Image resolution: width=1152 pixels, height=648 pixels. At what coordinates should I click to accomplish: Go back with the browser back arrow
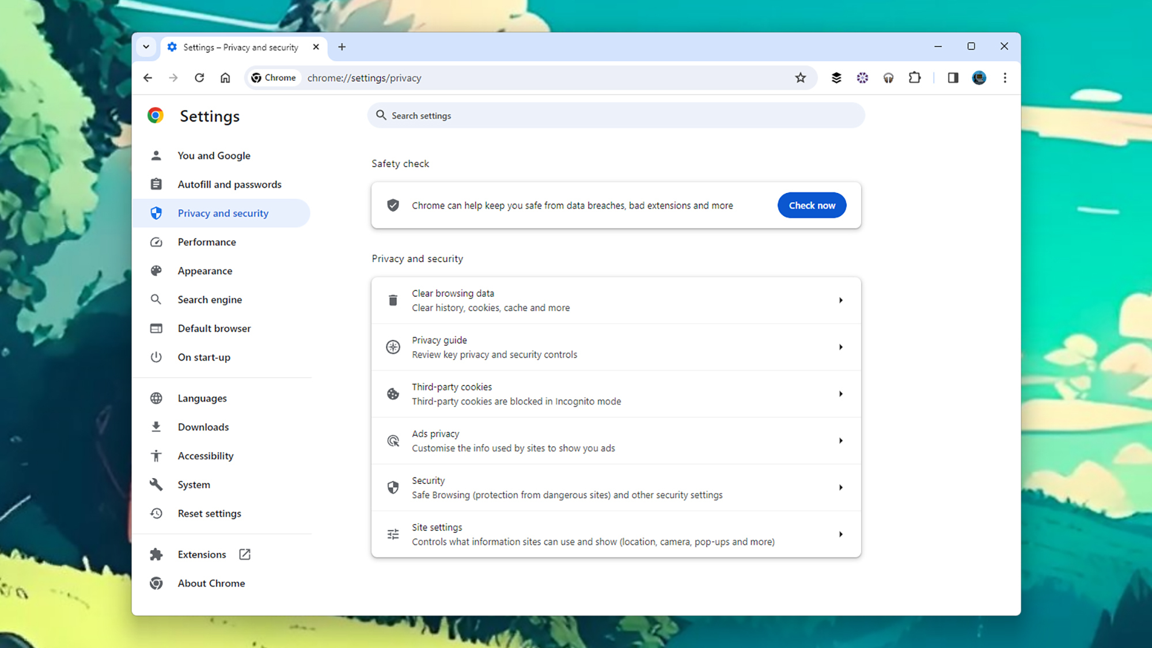[x=148, y=78]
